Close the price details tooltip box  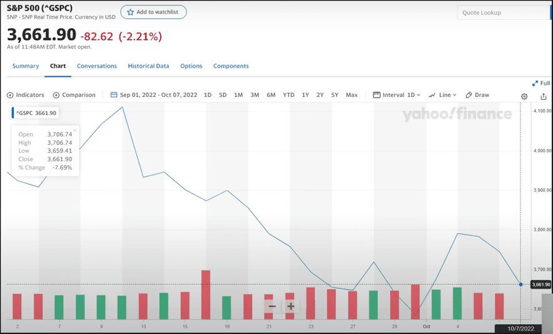point(74,130)
